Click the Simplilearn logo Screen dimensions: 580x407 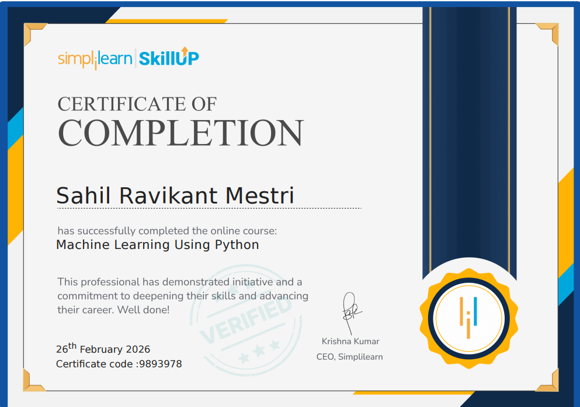tap(95, 59)
